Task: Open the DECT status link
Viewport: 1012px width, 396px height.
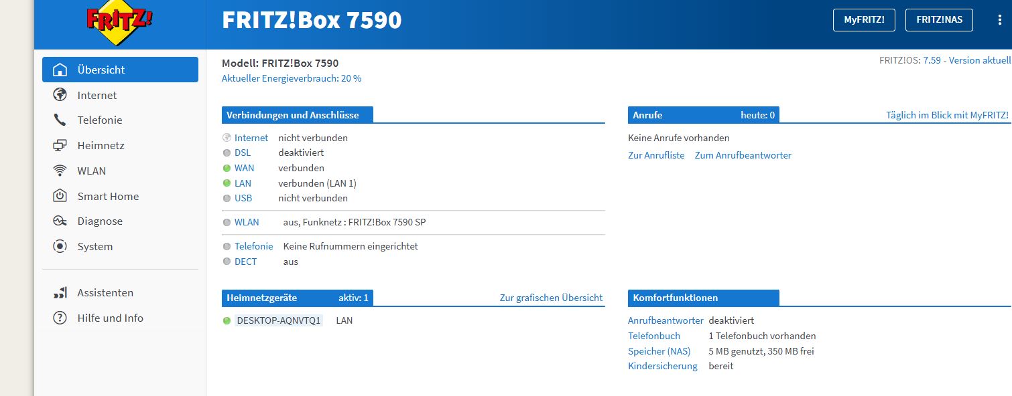Action: point(246,262)
